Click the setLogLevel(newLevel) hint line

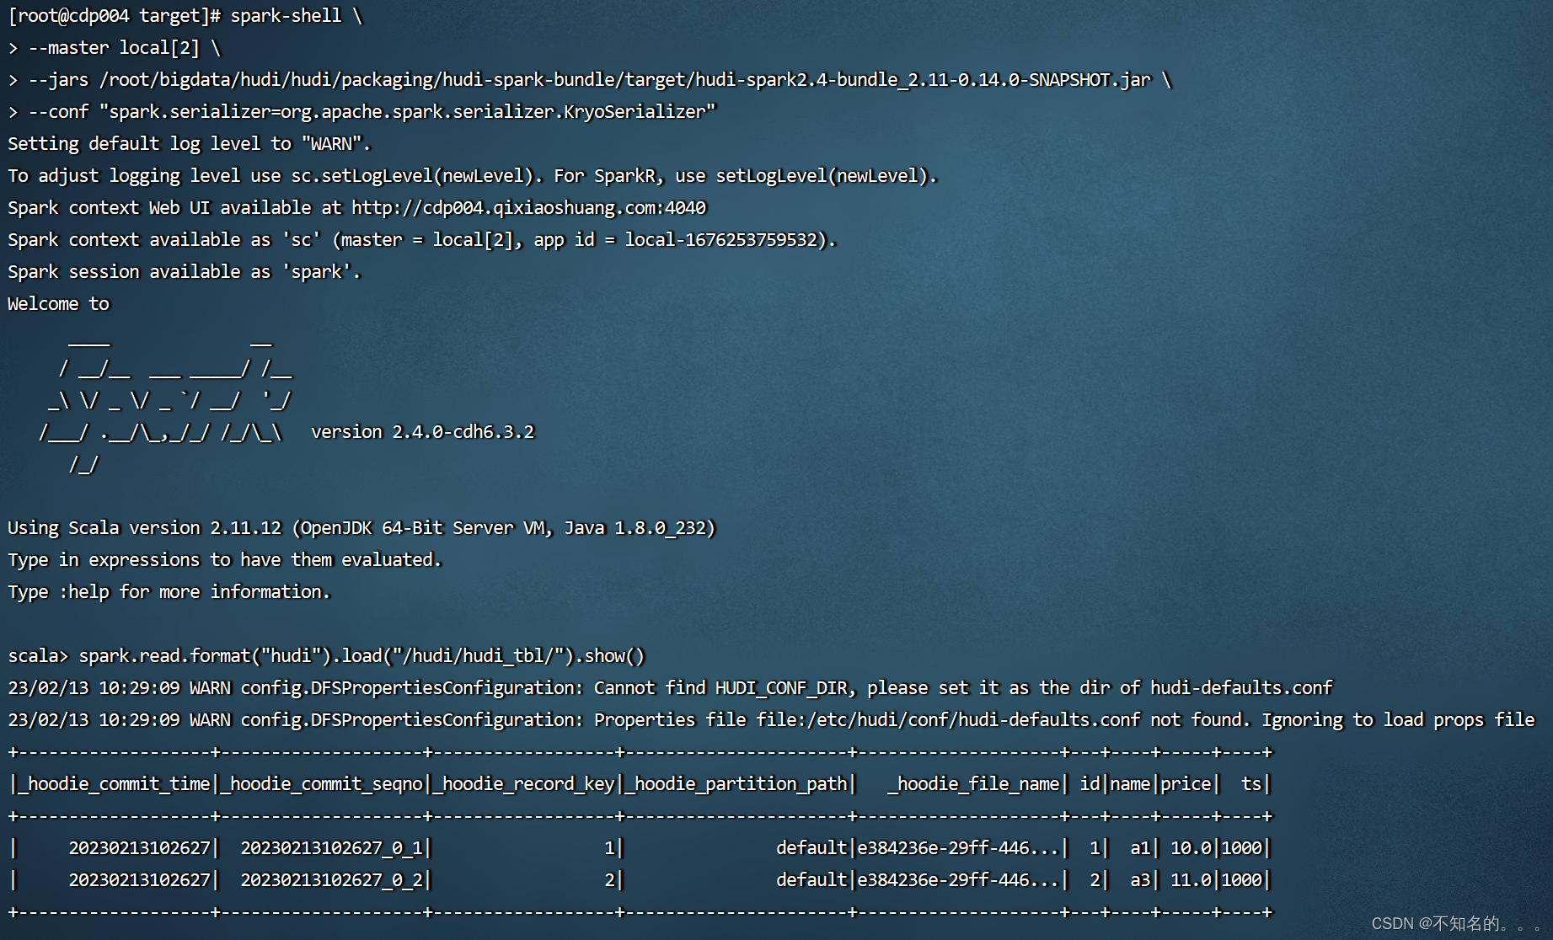tap(472, 176)
